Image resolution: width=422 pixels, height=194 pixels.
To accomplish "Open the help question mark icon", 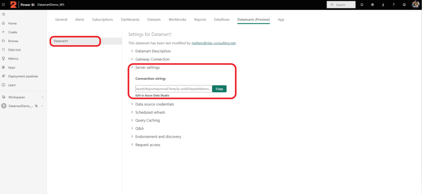I will point(394,5).
